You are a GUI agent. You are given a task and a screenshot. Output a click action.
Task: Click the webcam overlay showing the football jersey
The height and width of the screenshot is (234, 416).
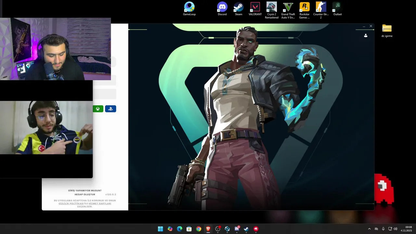pyautogui.click(x=46, y=127)
